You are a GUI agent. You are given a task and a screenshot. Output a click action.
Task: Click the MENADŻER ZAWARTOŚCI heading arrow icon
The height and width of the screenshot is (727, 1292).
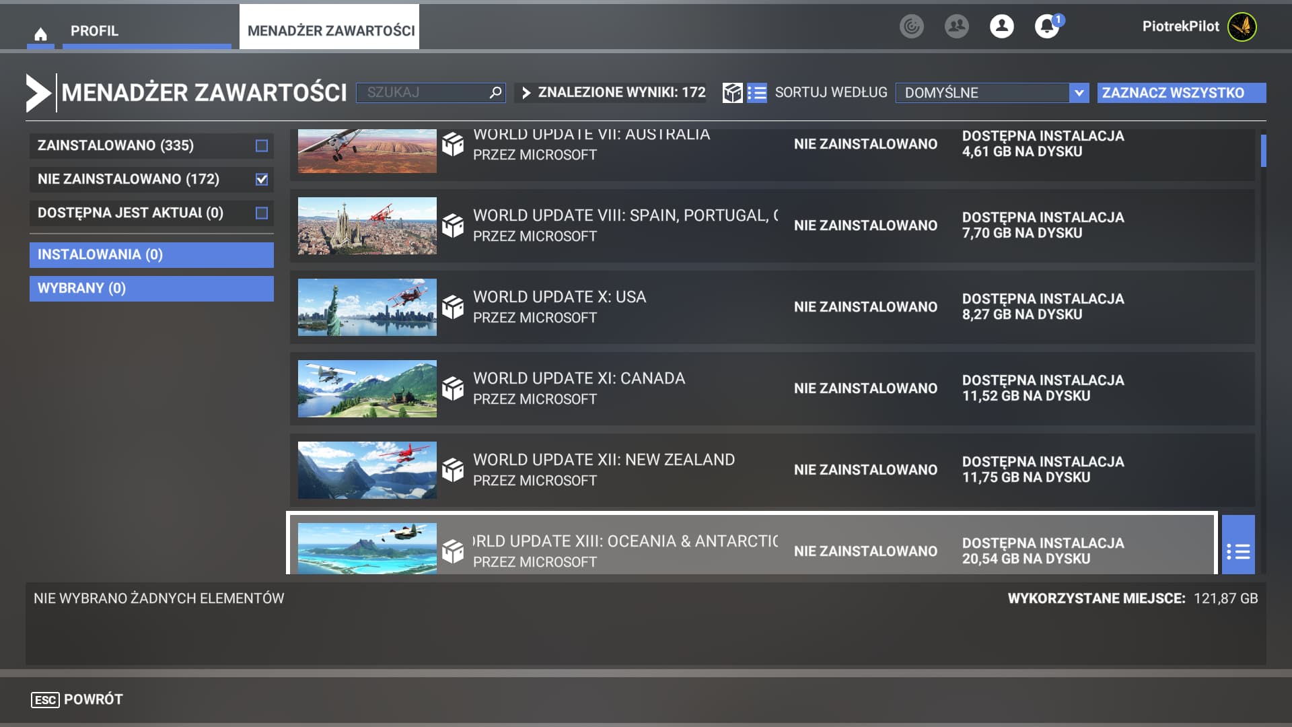(38, 93)
